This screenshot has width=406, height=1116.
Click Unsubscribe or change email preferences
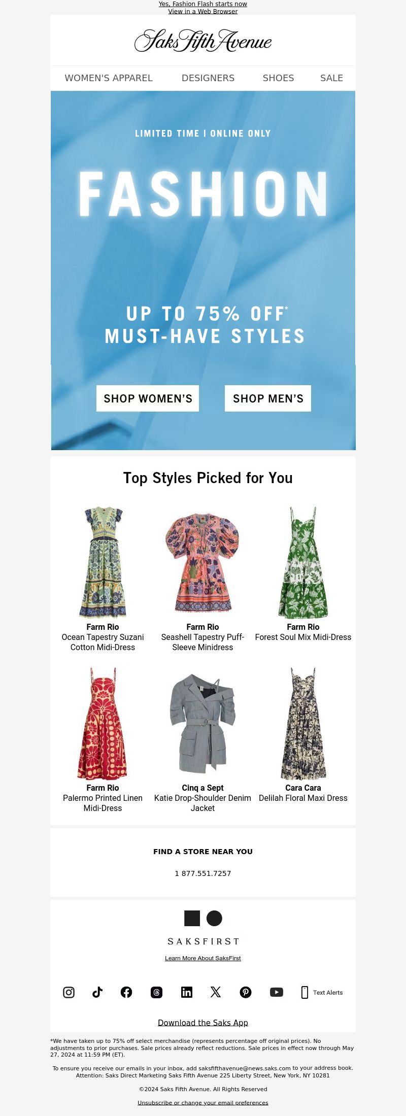click(203, 1103)
